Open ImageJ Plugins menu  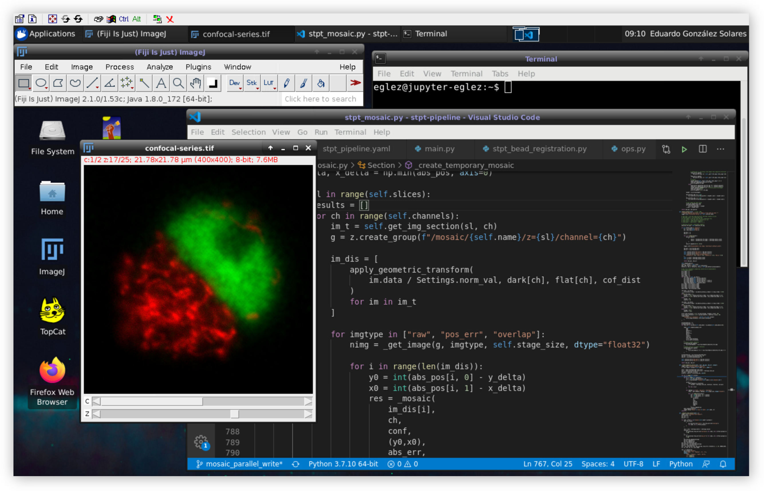pos(198,67)
